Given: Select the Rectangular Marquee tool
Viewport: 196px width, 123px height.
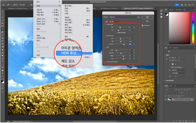Looking at the screenshot, I should (x=2, y=15).
